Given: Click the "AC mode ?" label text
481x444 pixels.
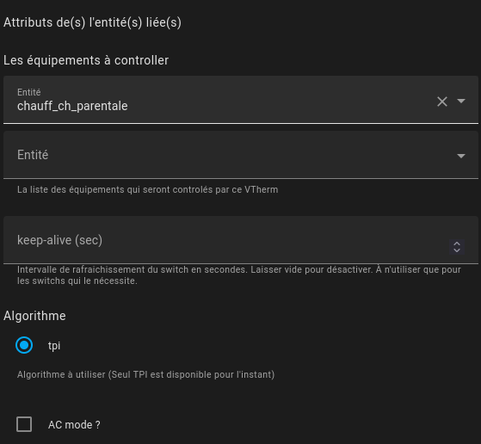Looking at the screenshot, I should pos(74,425).
